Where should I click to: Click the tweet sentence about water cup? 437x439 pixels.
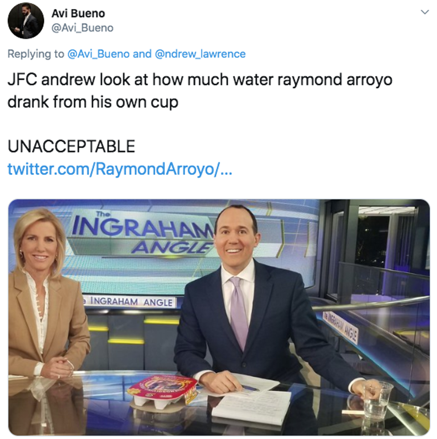pos(200,91)
